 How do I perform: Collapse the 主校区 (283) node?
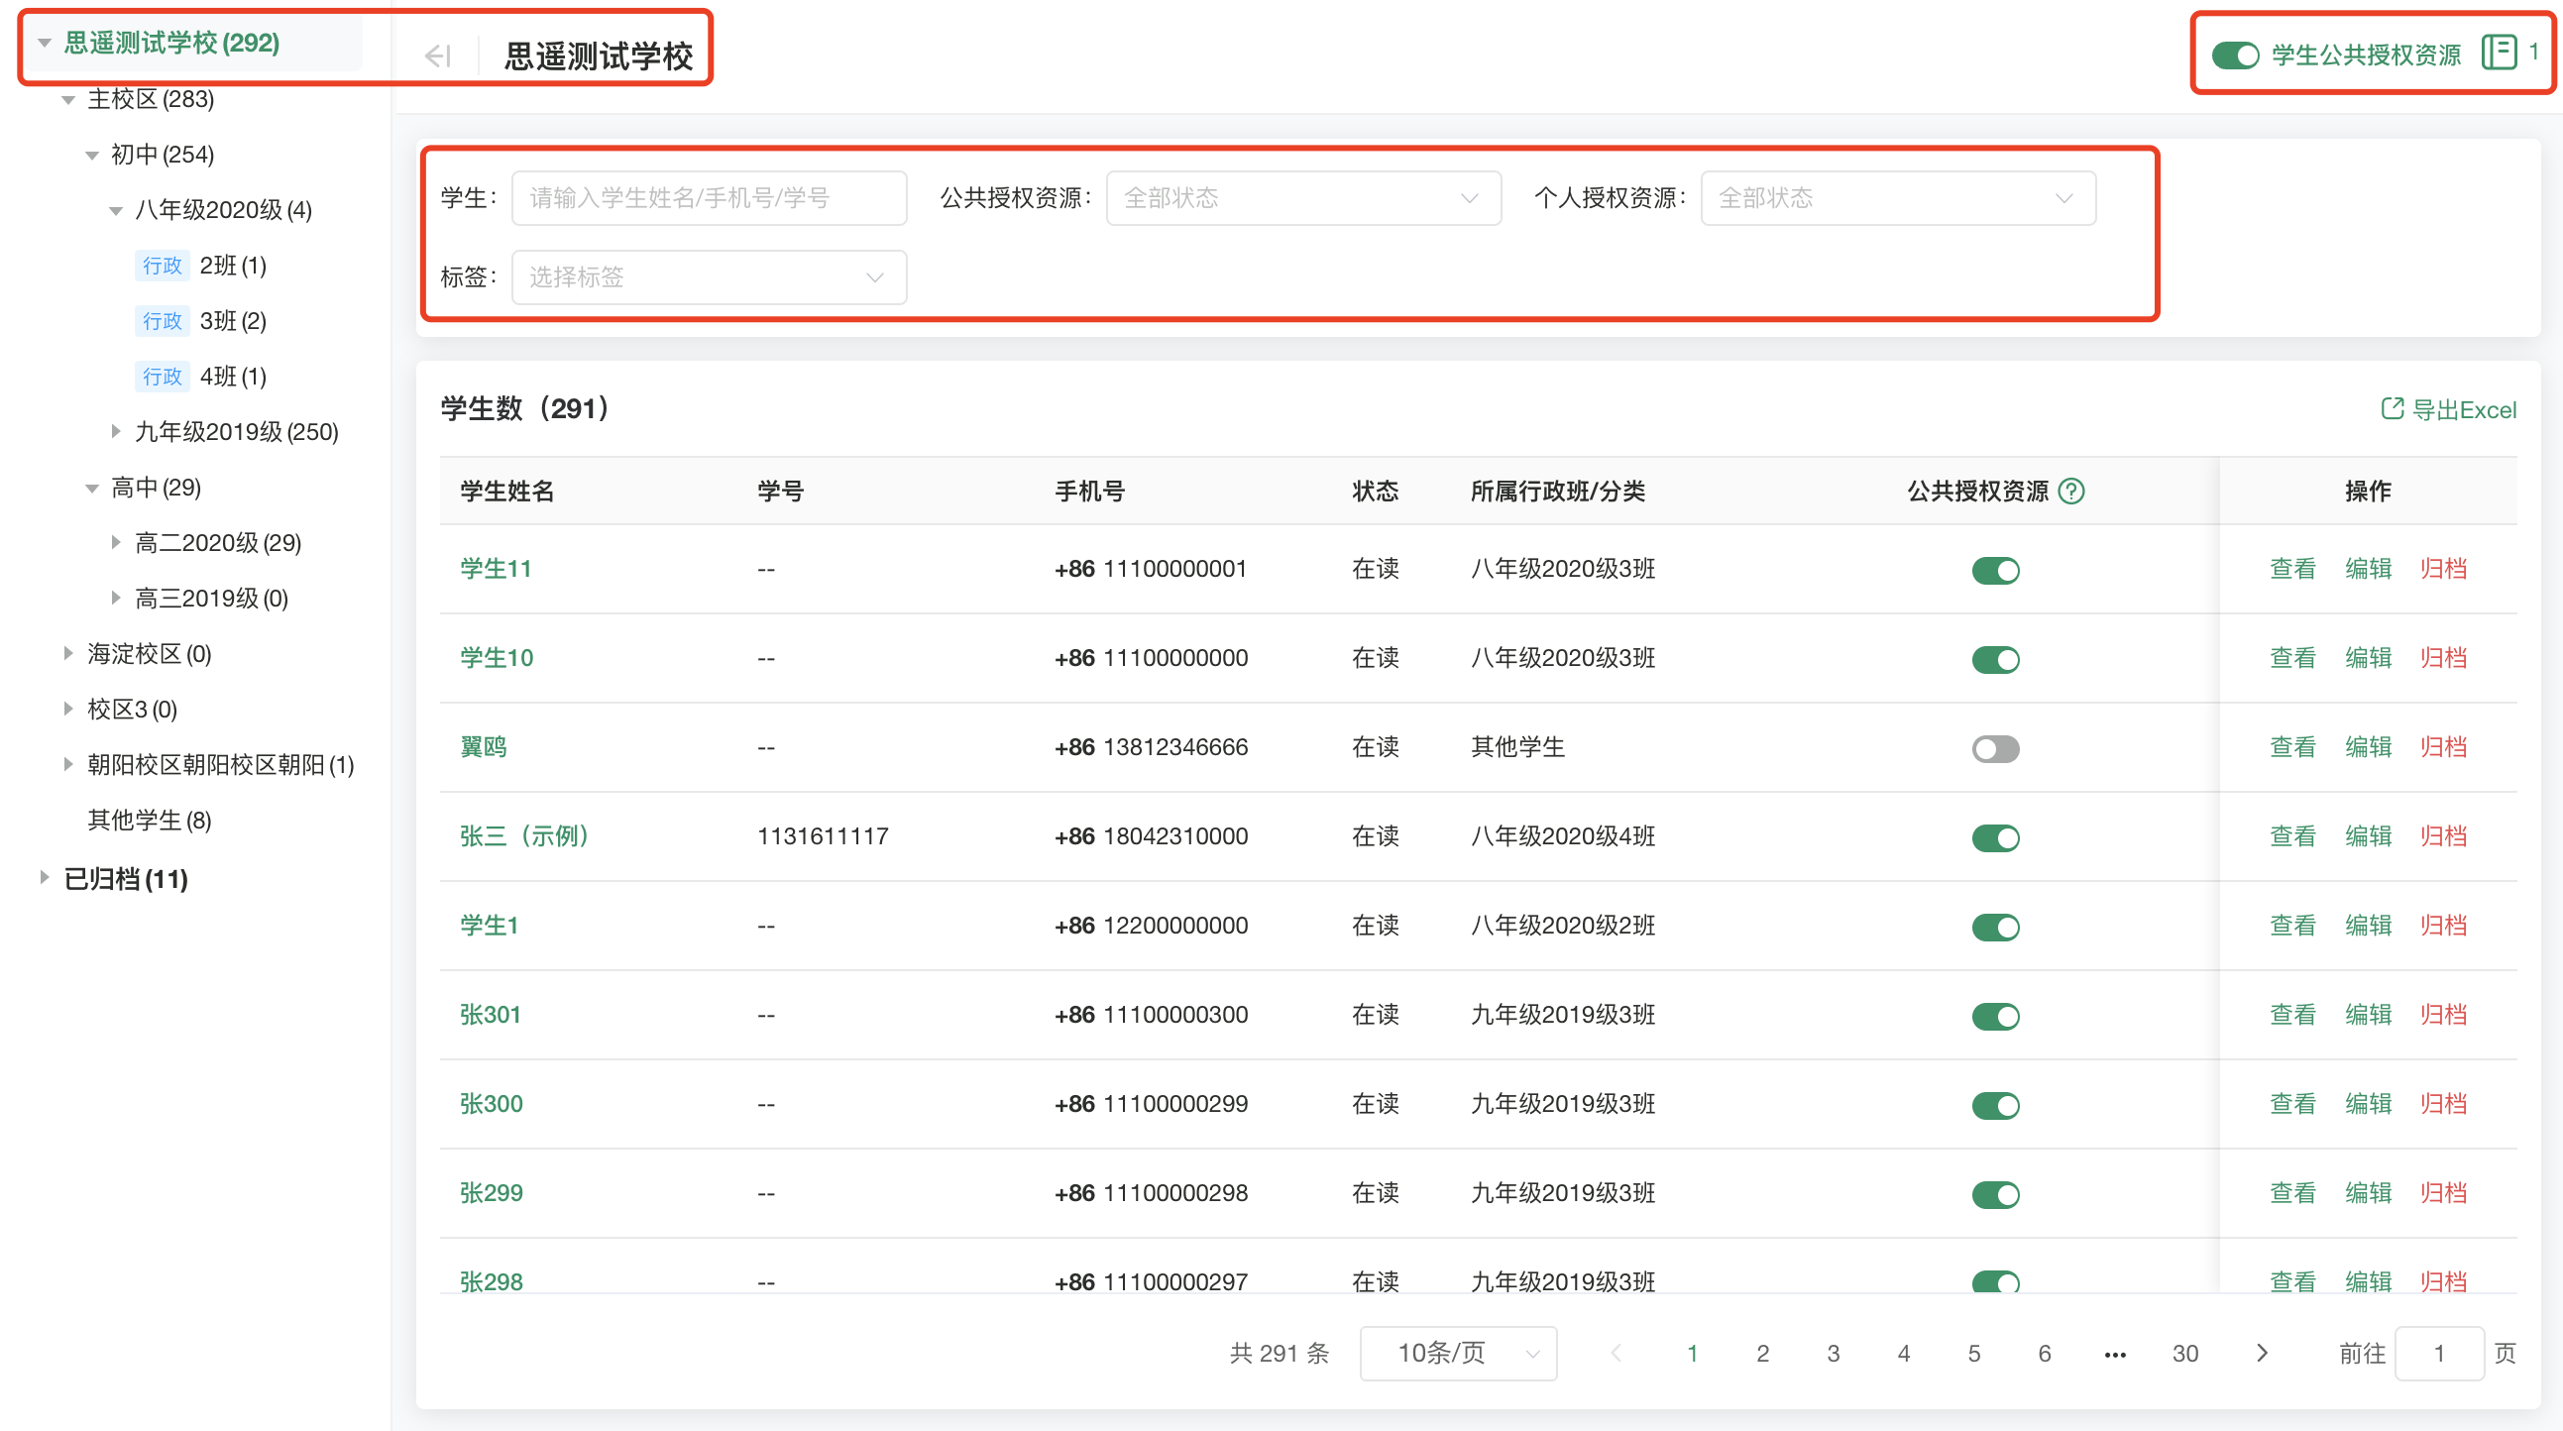point(67,99)
